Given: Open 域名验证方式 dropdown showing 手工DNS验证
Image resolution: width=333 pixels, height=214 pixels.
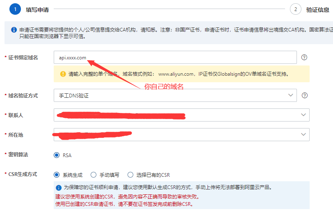Looking at the screenshot, I should click(x=175, y=95).
